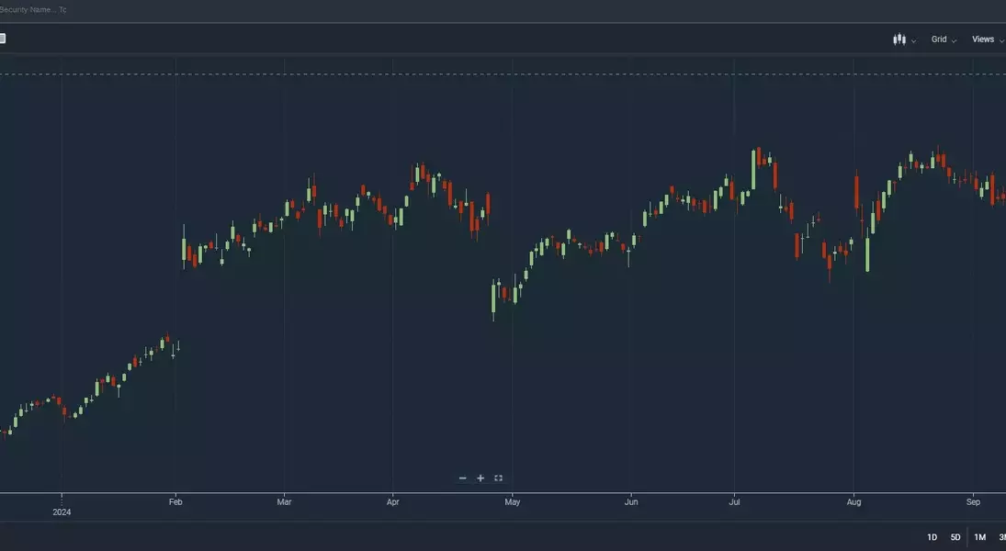Viewport: 1006px width, 551px height.
Task: Click the Apr label on time axis
Action: click(392, 502)
